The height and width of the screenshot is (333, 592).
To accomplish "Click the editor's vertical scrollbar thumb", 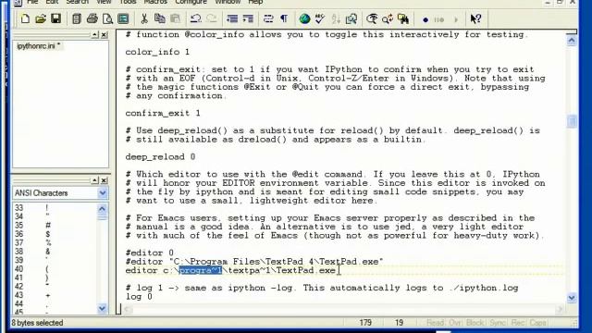I will coord(572,121).
